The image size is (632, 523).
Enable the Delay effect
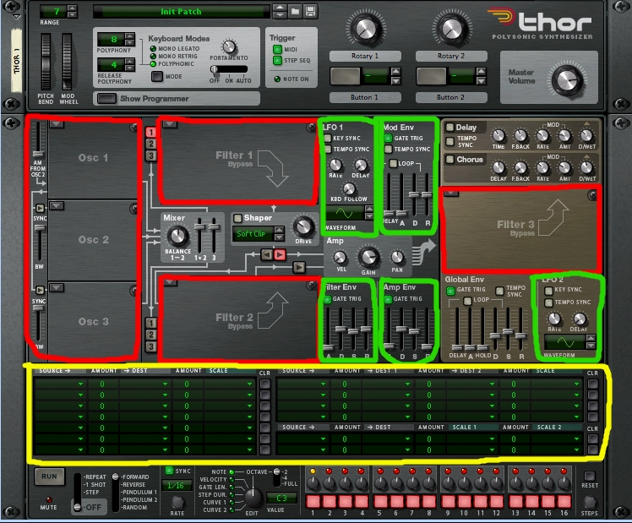(x=449, y=128)
